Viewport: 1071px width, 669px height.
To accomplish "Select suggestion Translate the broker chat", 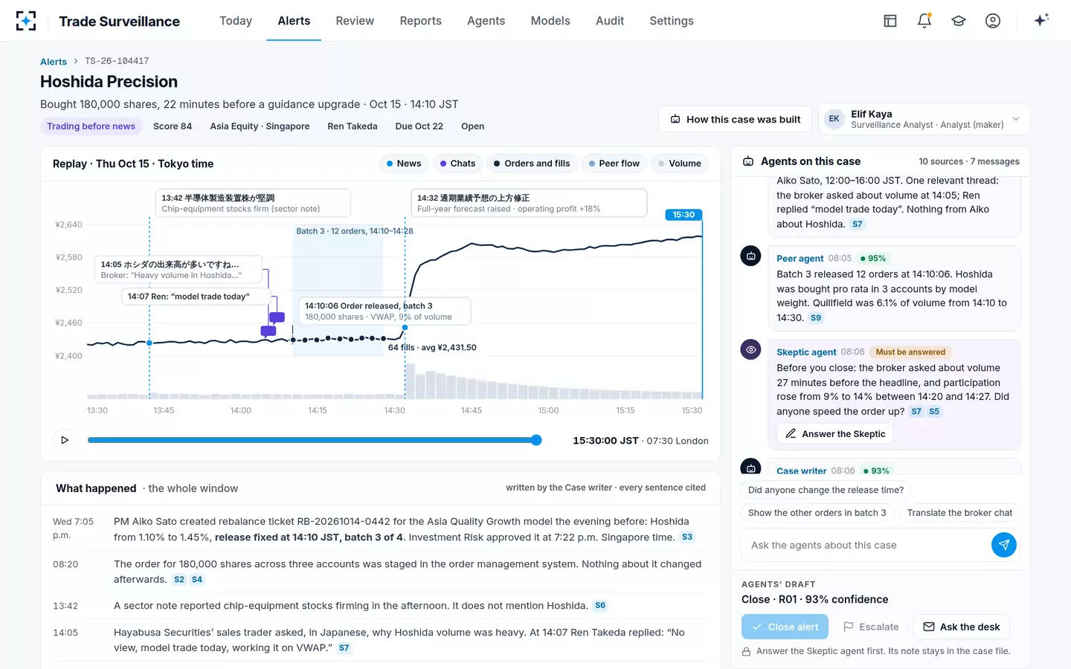I will pyautogui.click(x=959, y=513).
